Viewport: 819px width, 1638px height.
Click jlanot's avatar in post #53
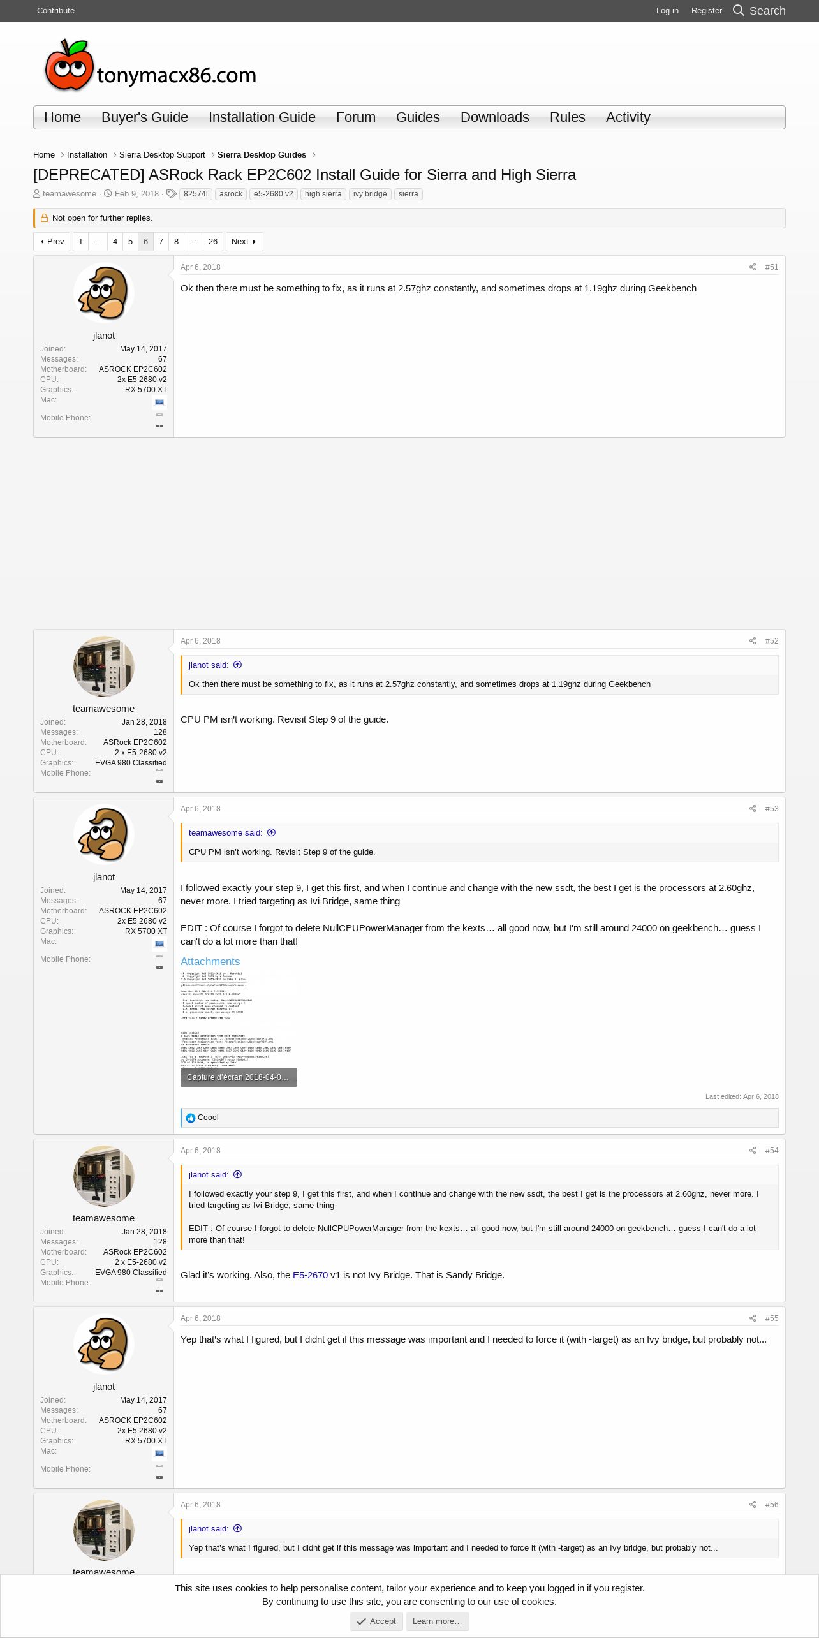pos(104,834)
